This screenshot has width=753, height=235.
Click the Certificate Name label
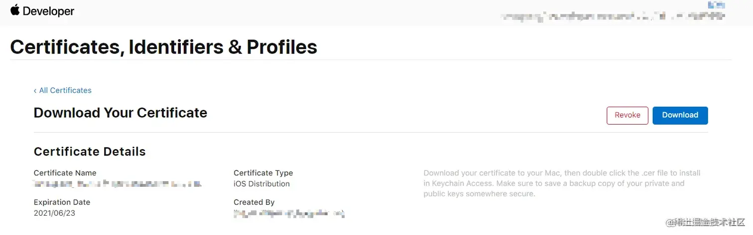coord(65,173)
